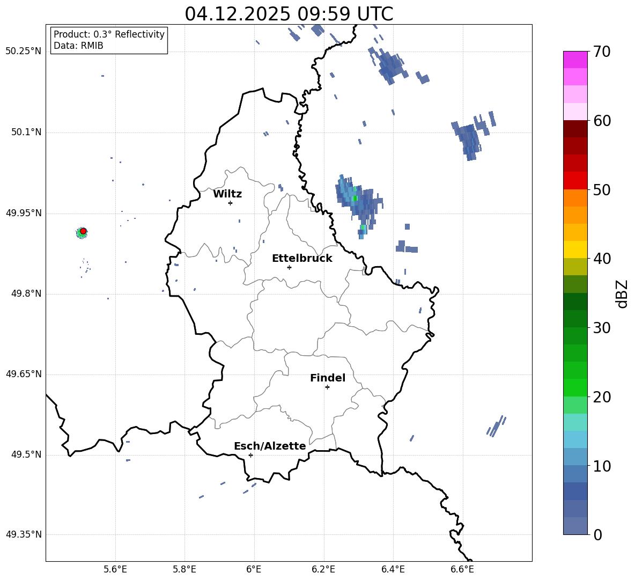Screen dimensions: 635x580
Task: Click the magenta top segment of the colorbar
Action: click(x=575, y=60)
